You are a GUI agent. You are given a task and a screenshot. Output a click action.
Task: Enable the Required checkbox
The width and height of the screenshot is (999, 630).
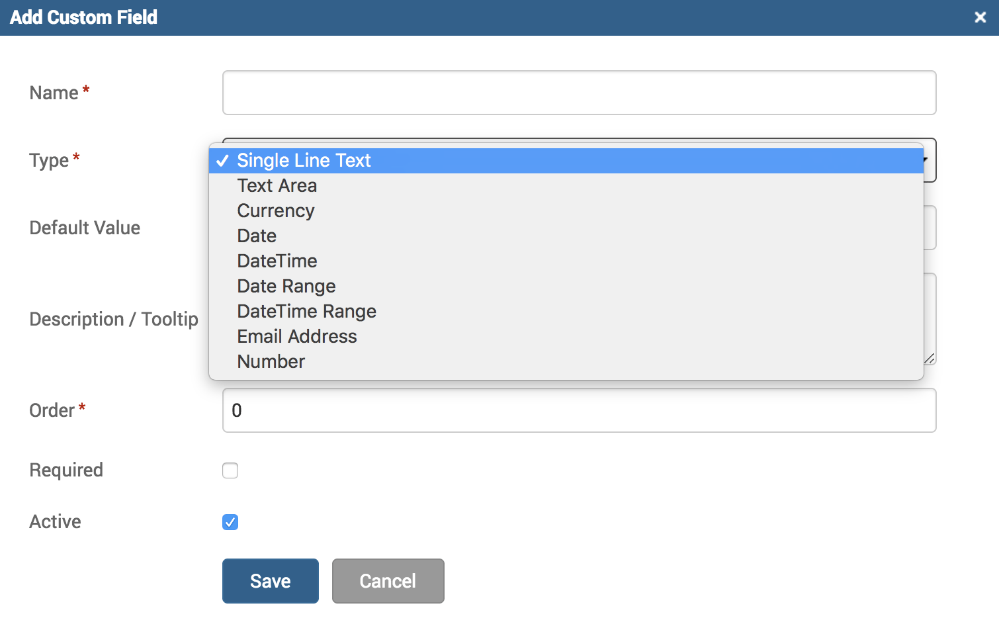[230, 471]
